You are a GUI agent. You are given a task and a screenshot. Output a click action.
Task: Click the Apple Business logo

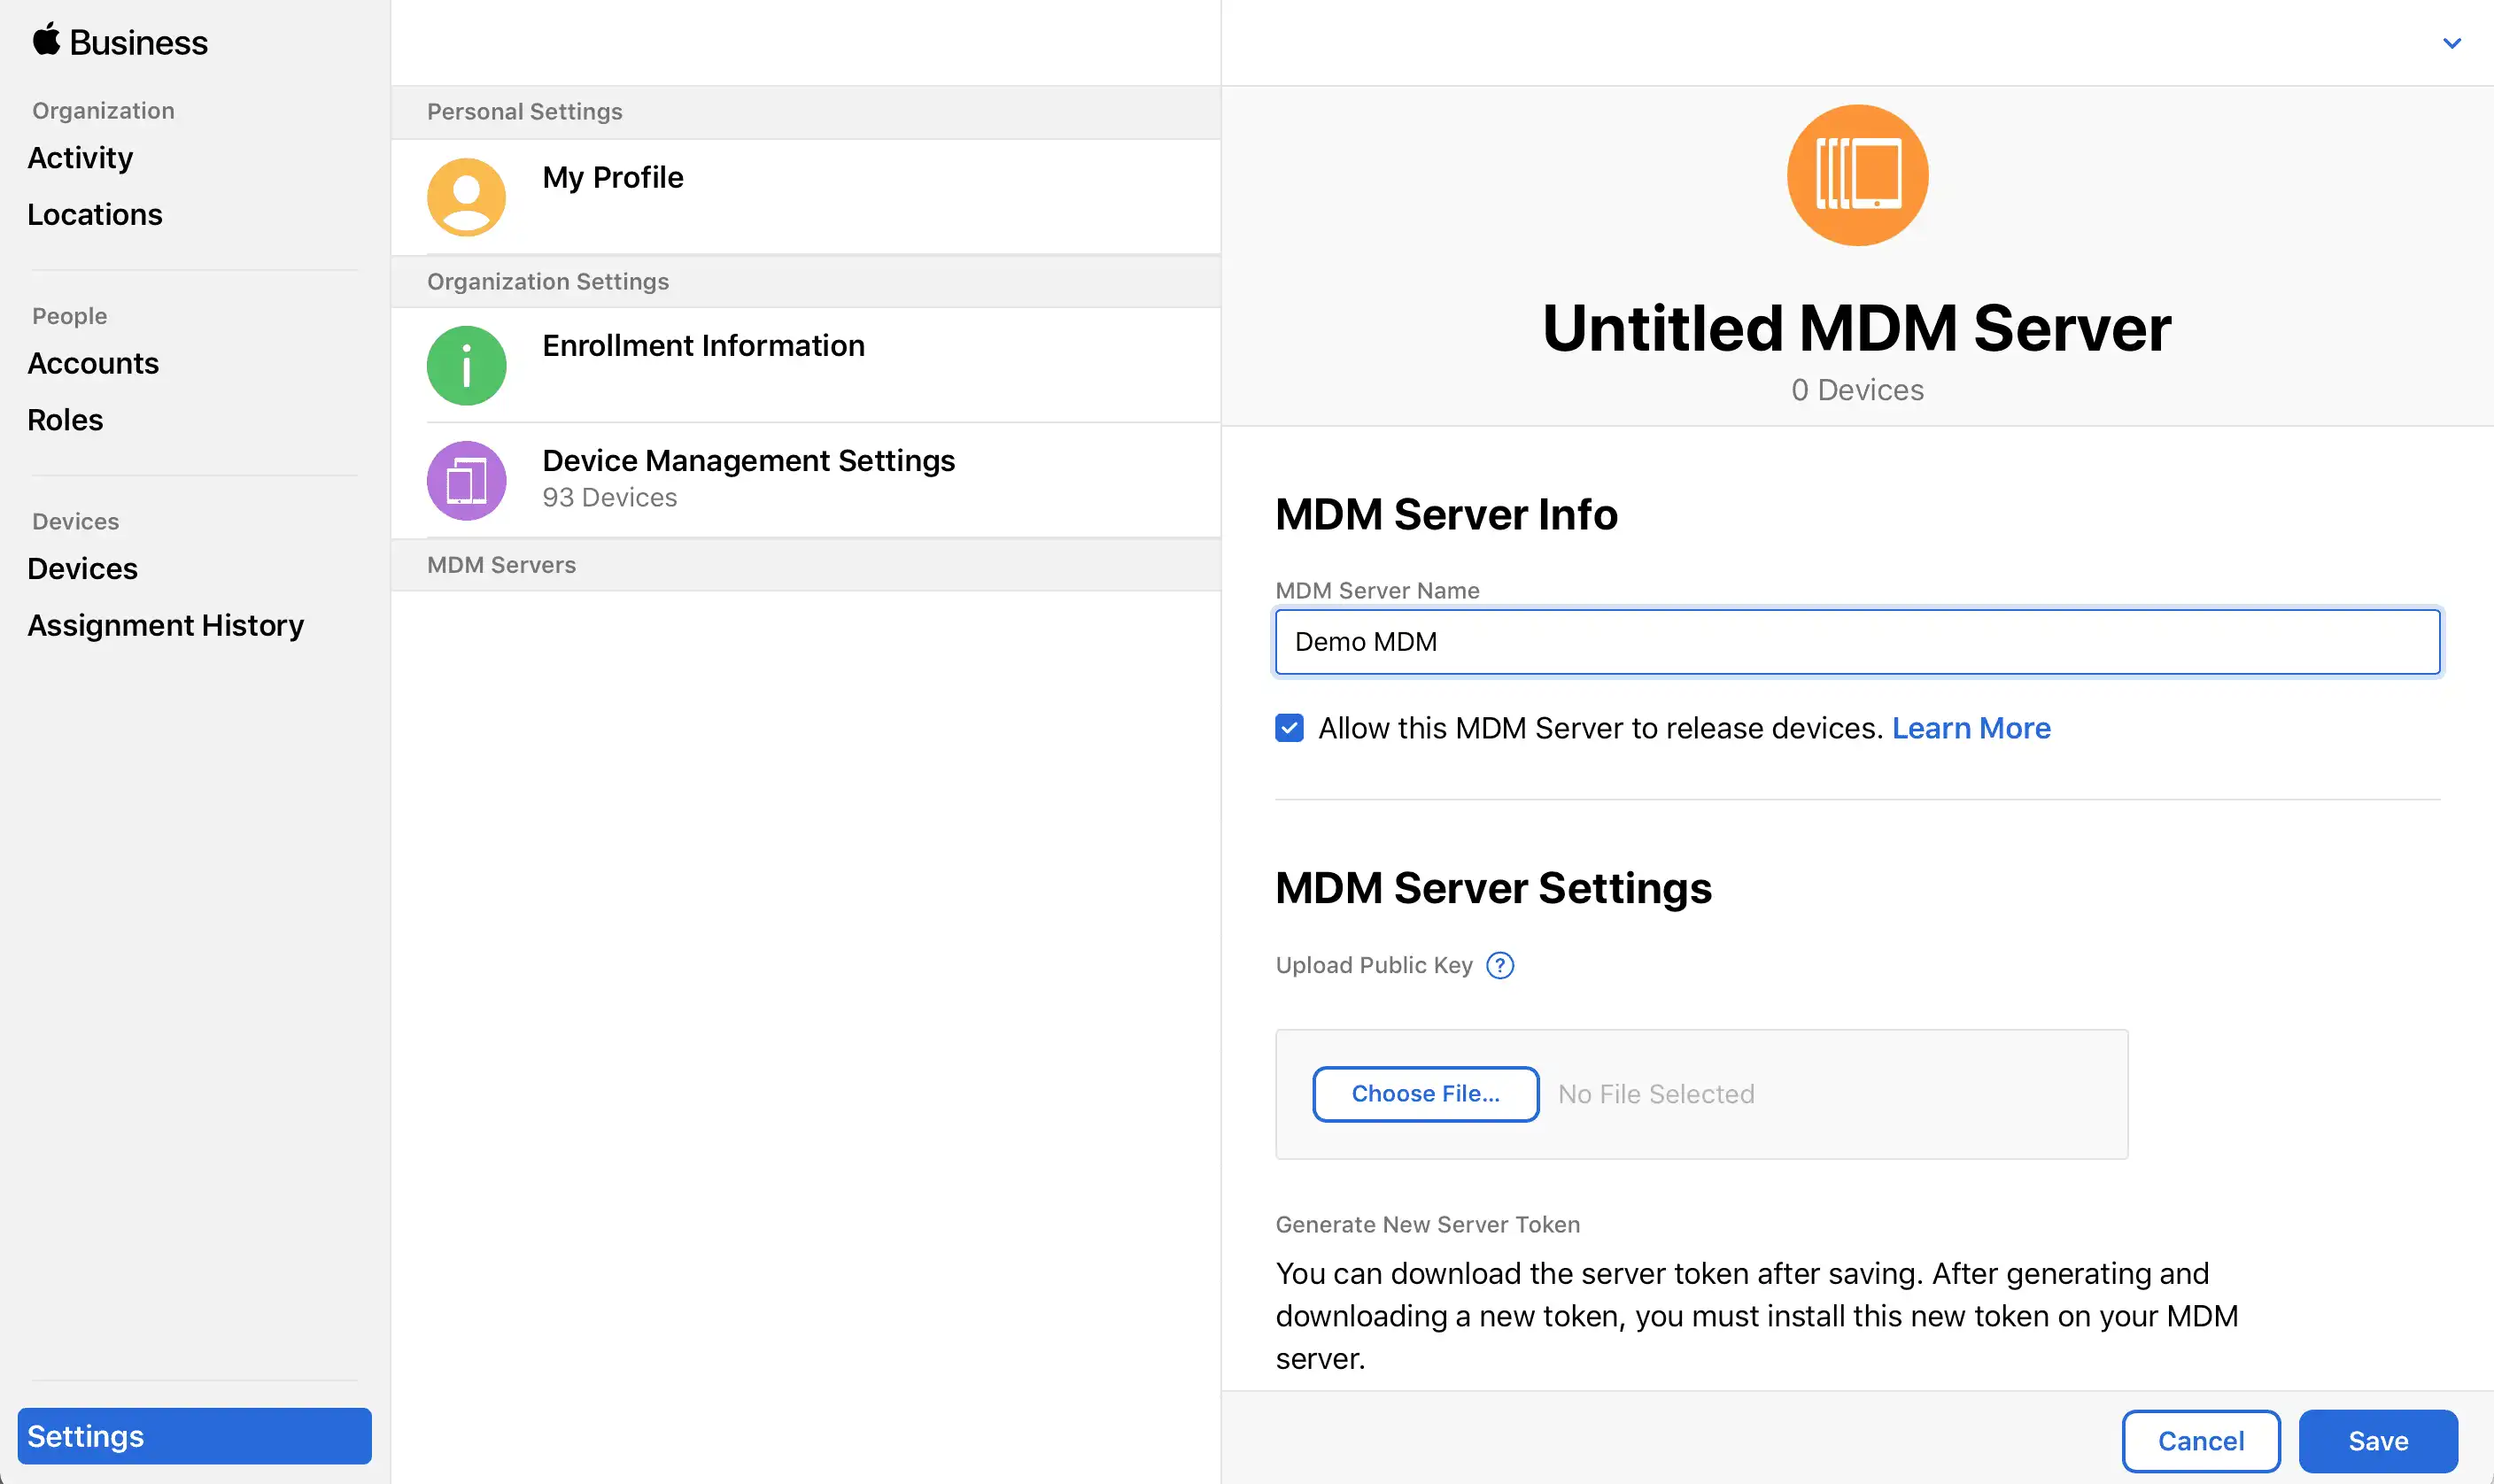coord(120,42)
